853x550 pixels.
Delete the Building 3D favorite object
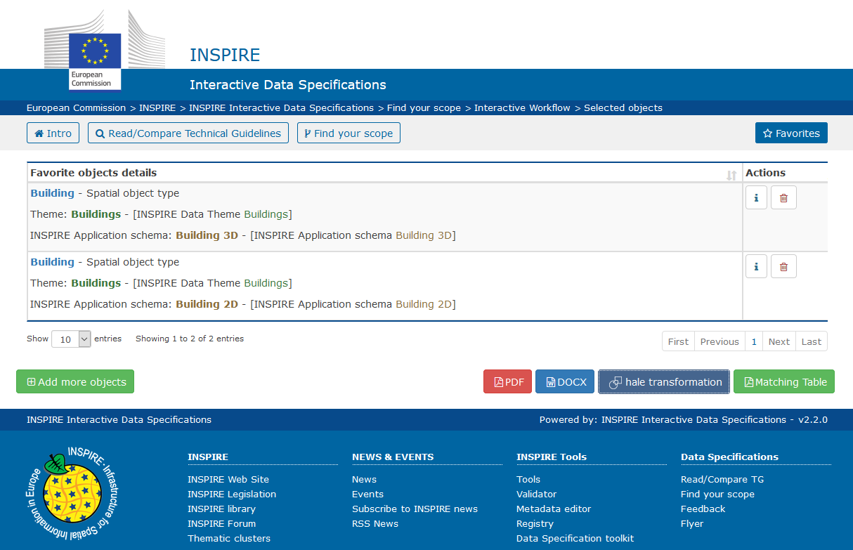point(783,198)
